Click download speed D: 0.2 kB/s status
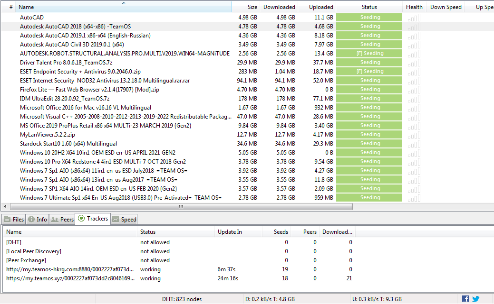 (x=270, y=299)
